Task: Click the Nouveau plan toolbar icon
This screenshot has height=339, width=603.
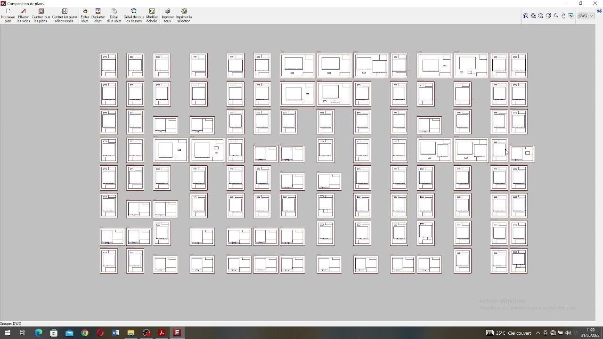Action: [x=8, y=16]
